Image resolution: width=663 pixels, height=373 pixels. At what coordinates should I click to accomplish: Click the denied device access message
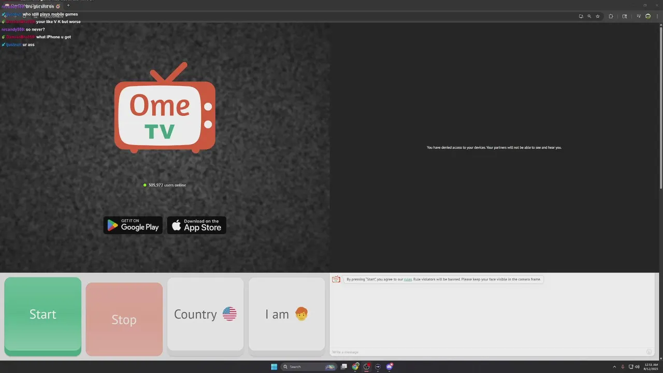pyautogui.click(x=494, y=148)
